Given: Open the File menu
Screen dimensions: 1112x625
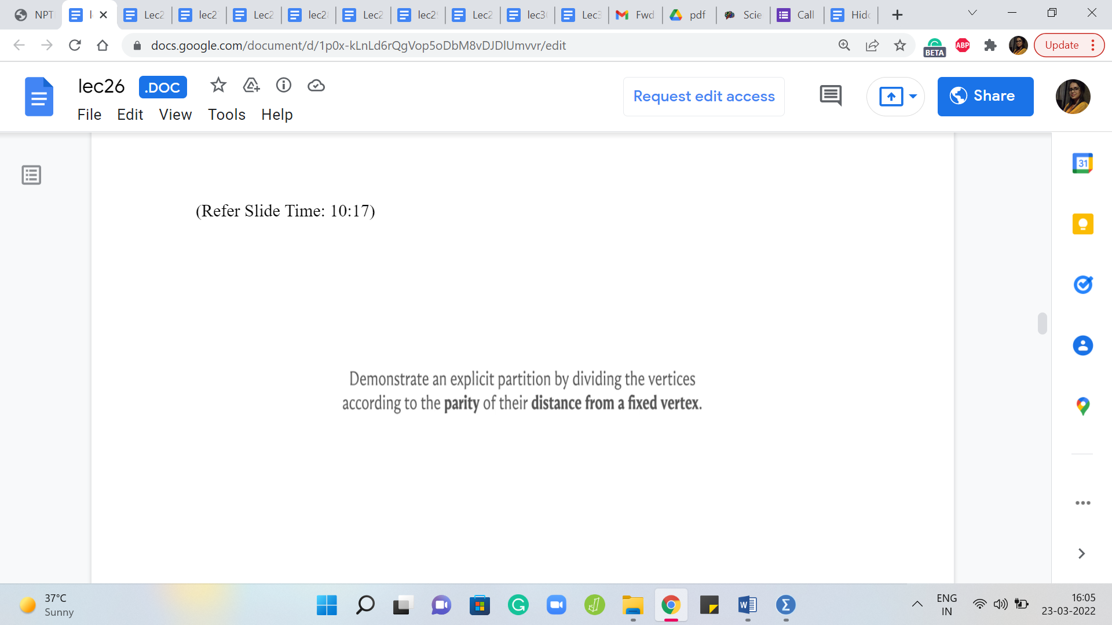Looking at the screenshot, I should [89, 115].
